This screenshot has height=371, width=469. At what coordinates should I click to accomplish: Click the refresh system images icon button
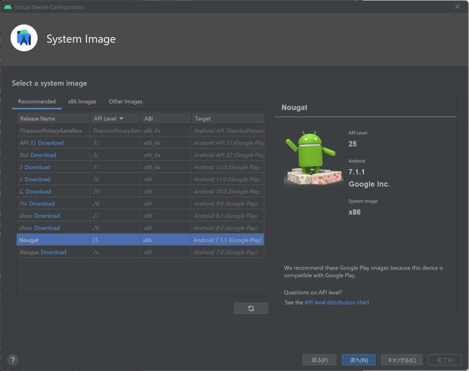click(x=251, y=308)
